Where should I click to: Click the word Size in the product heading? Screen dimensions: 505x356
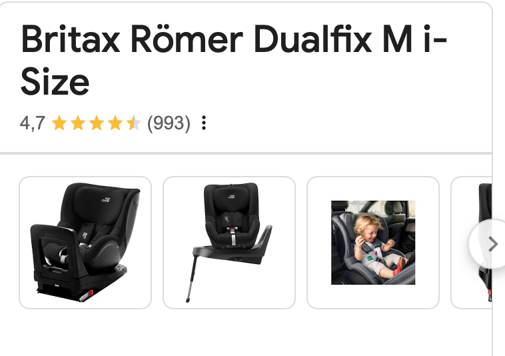tap(55, 81)
